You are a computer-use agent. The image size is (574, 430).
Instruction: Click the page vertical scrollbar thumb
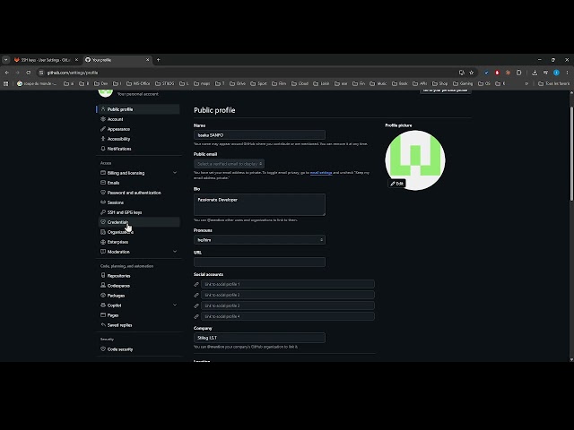pos(571,153)
